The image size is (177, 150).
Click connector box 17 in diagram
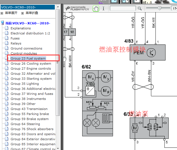pos(66,32)
